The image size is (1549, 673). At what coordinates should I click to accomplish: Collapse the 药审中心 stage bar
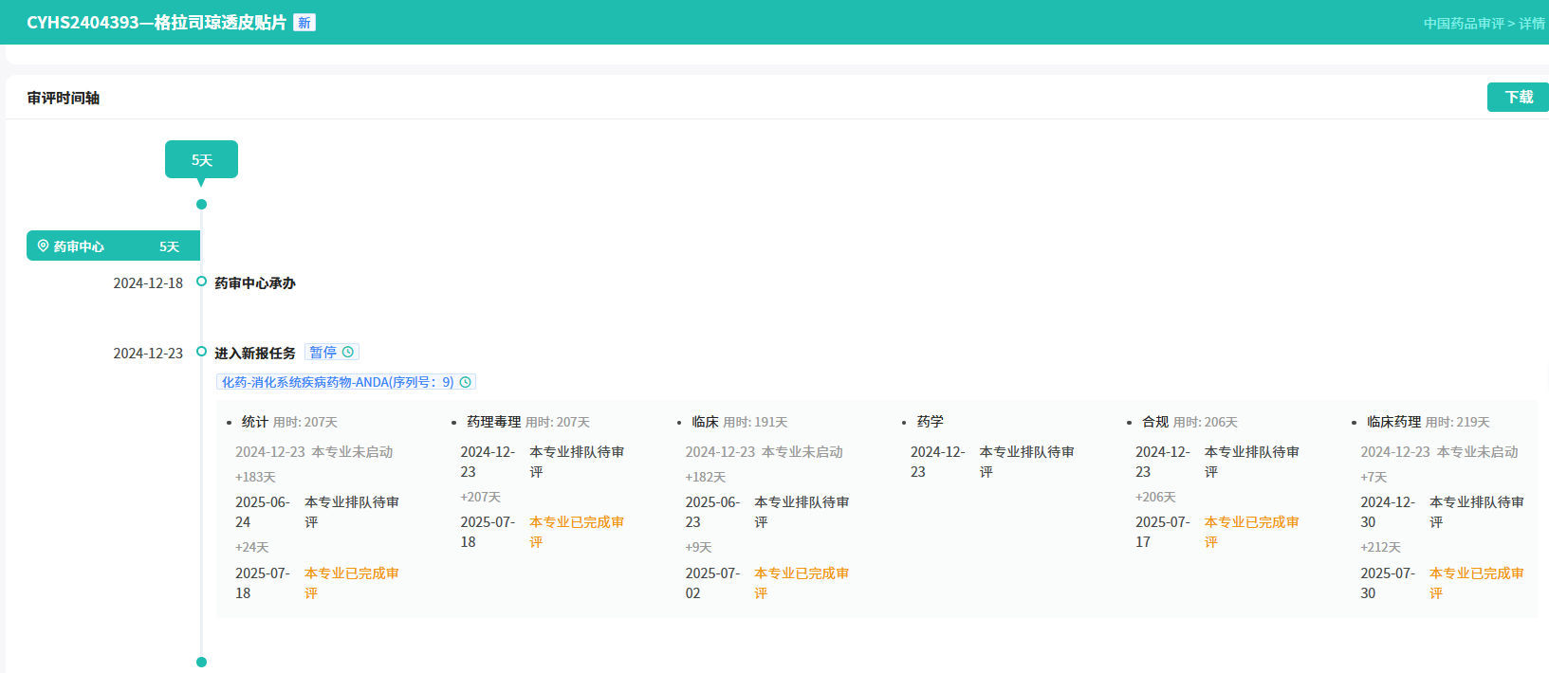113,246
